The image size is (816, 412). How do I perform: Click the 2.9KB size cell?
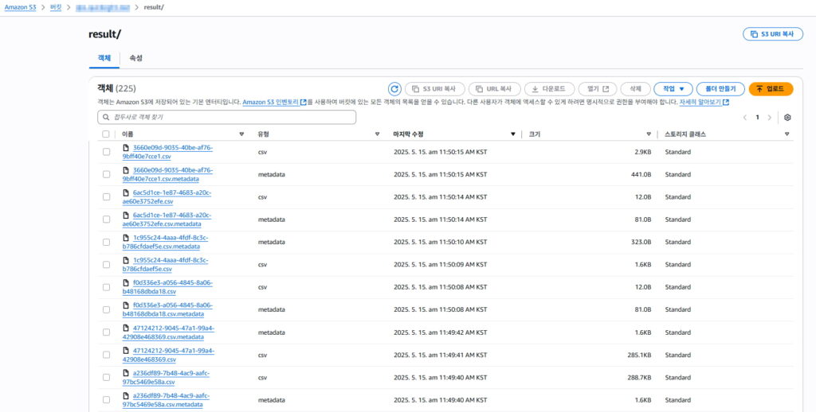(x=642, y=152)
